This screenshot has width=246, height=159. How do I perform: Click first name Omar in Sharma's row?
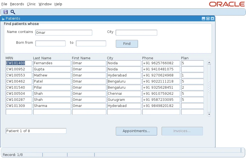(89, 106)
